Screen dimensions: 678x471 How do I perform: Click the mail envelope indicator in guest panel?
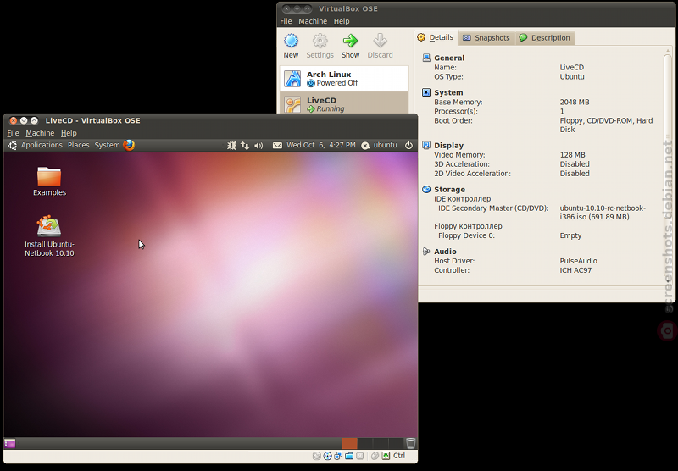pos(277,146)
